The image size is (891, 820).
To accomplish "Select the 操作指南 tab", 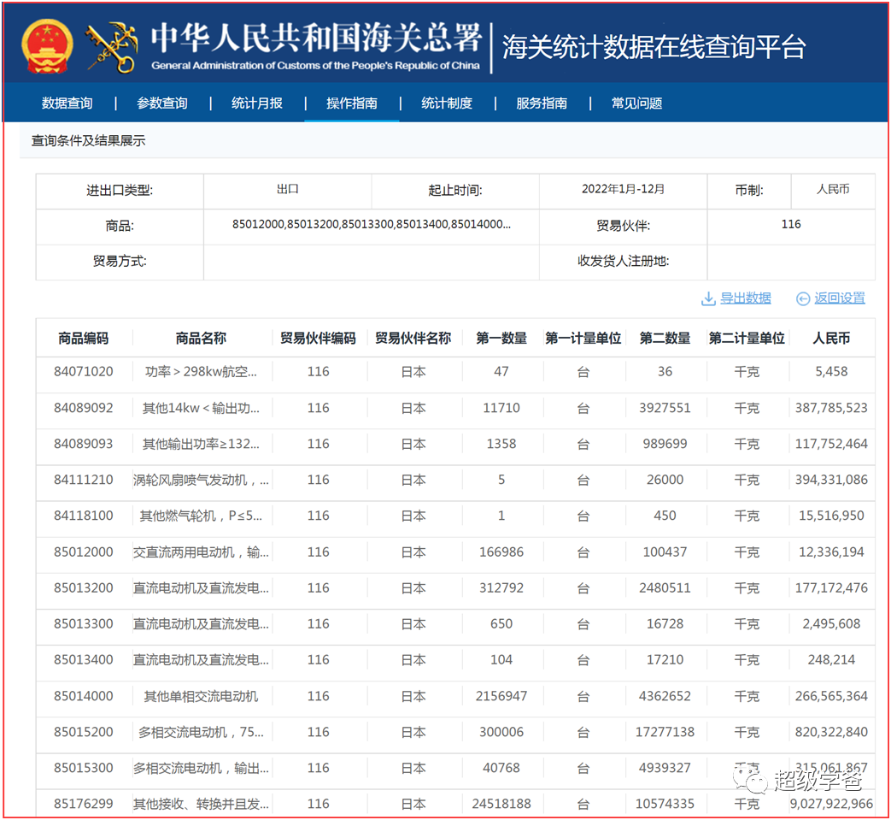I will [x=351, y=103].
